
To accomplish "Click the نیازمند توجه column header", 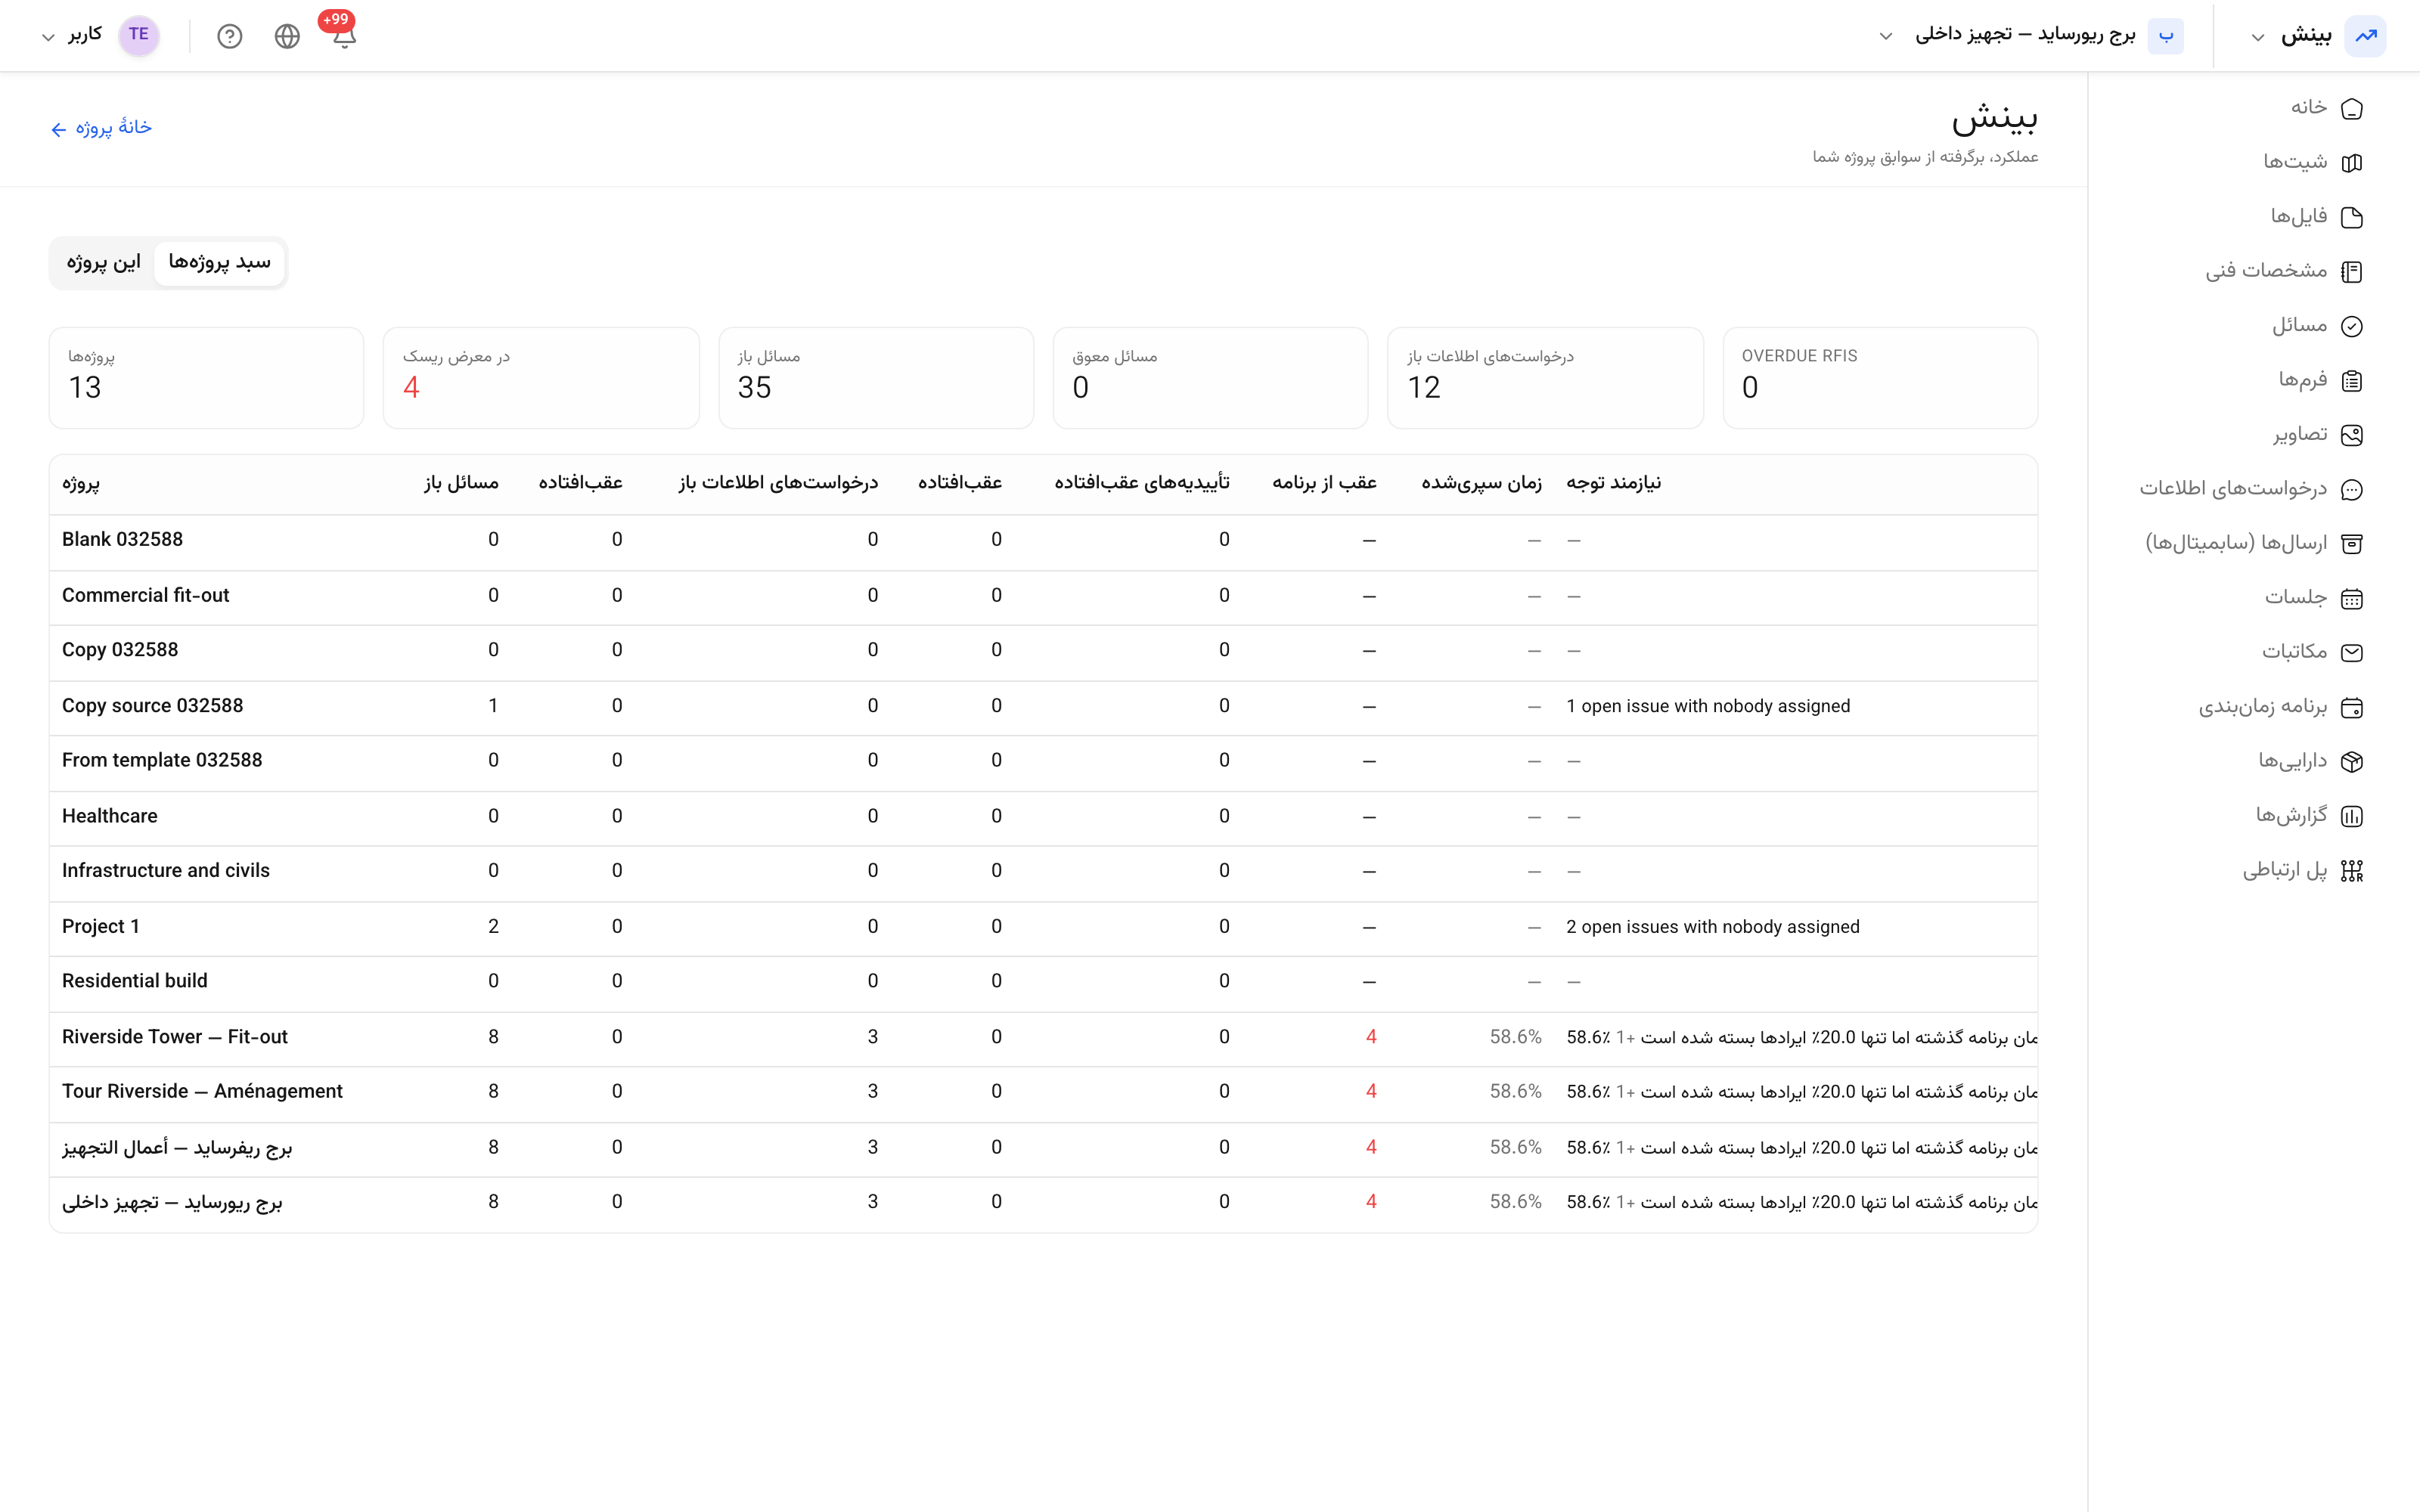I will click(x=1614, y=483).
